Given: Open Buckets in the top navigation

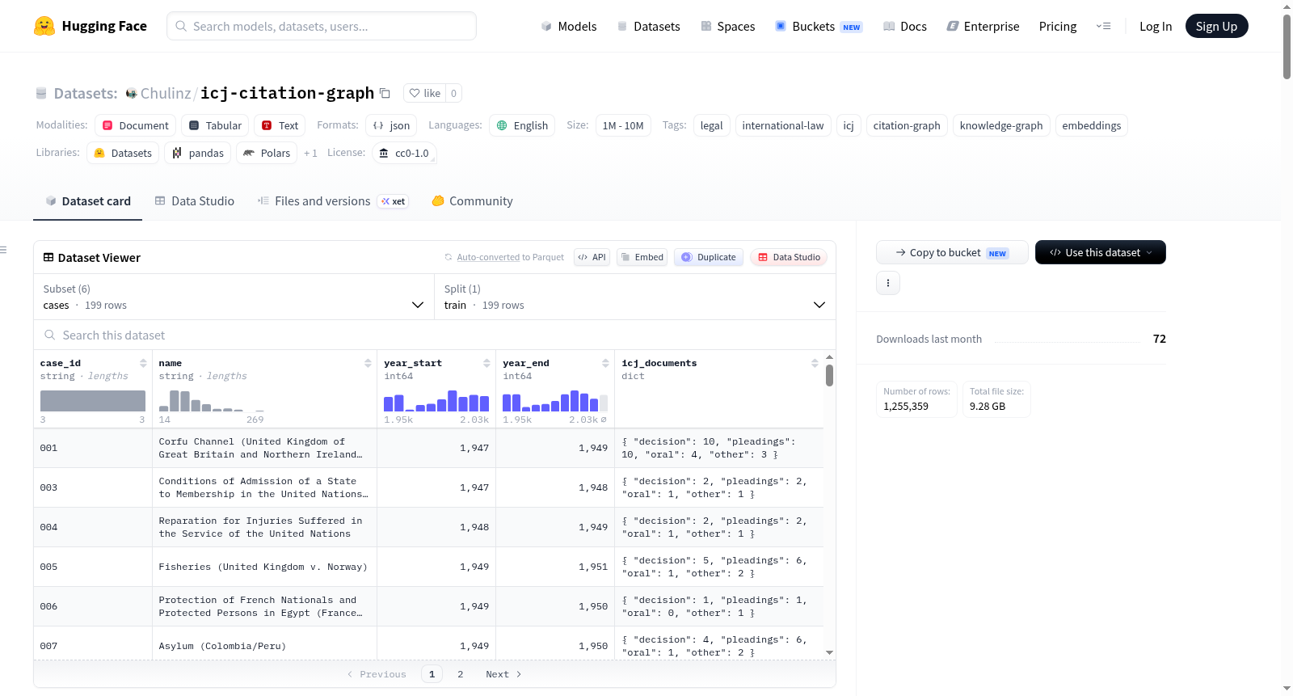Looking at the screenshot, I should click(819, 26).
